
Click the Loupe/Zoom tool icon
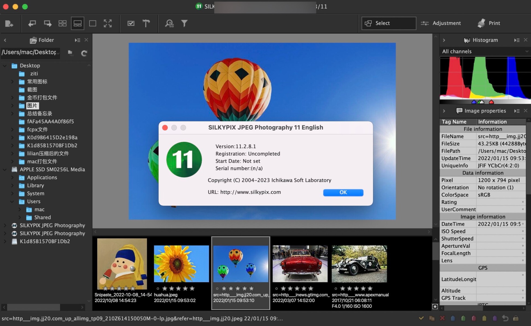click(169, 23)
